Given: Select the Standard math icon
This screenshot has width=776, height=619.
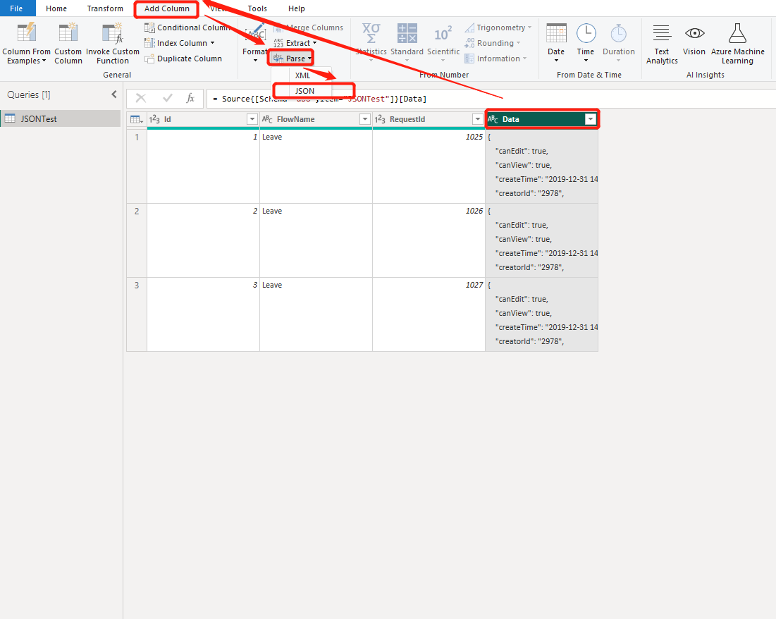Looking at the screenshot, I should [407, 42].
